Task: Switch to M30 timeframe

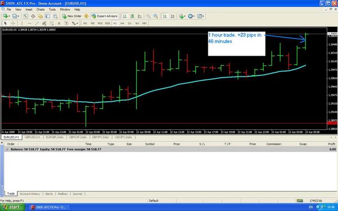Action: pos(108,23)
